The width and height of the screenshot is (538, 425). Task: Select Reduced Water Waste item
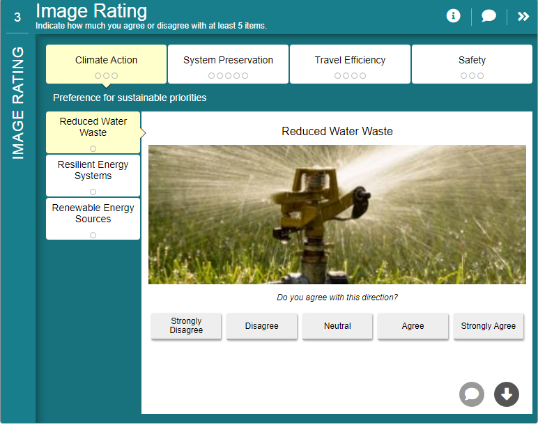coord(93,132)
